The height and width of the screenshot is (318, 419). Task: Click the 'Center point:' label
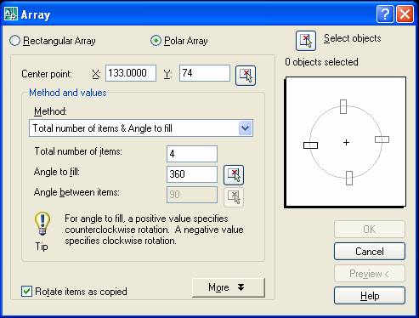47,74
